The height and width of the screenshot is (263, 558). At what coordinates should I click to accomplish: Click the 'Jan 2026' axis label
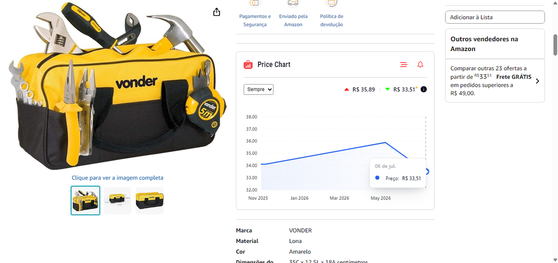point(299,198)
